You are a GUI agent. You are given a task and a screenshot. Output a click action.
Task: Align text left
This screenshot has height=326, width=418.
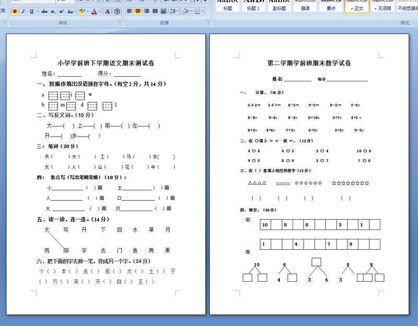click(x=129, y=11)
